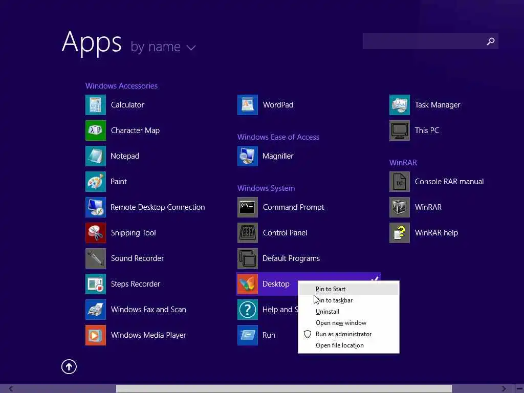Launch the Magnifier icon

[x=248, y=156]
